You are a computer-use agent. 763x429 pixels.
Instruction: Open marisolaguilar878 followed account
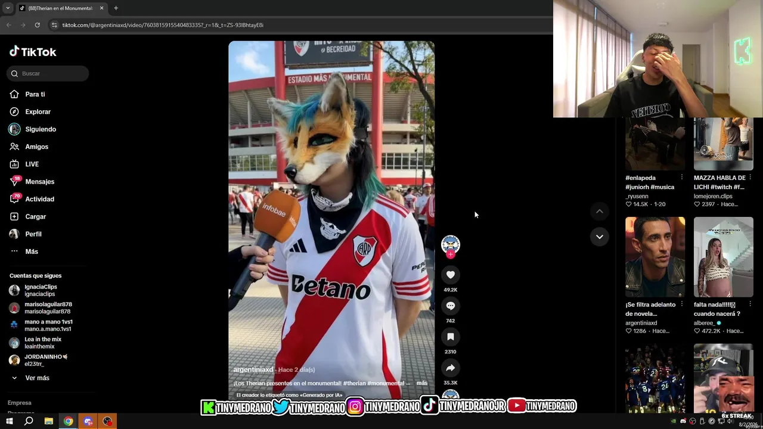point(48,307)
